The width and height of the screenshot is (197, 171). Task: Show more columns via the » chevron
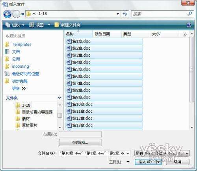(185, 34)
